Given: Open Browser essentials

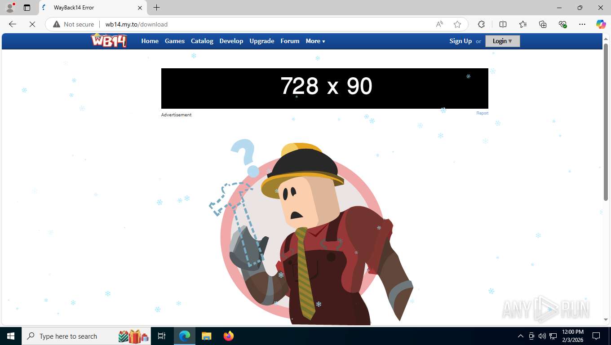Looking at the screenshot, I should [562, 24].
